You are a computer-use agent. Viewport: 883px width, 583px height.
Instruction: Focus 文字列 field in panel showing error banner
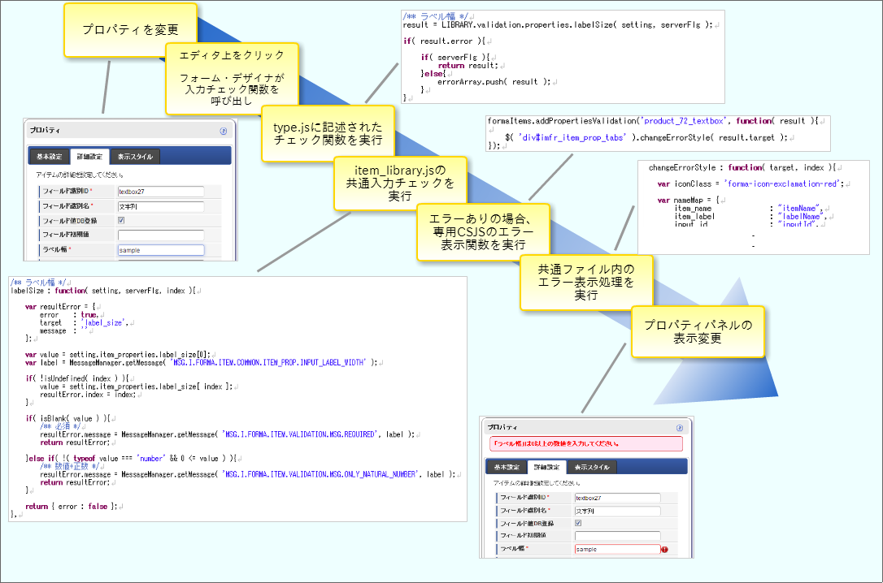(x=617, y=511)
